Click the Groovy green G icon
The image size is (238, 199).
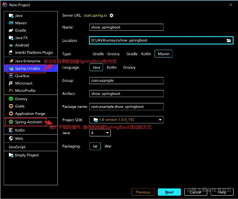pyautogui.click(x=11, y=99)
